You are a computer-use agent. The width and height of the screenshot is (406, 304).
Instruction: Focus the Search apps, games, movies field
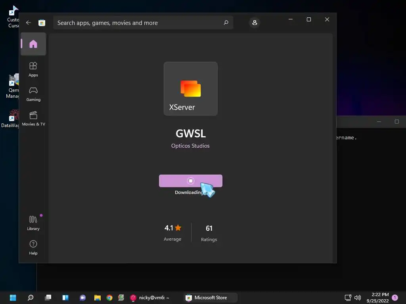[x=143, y=23]
